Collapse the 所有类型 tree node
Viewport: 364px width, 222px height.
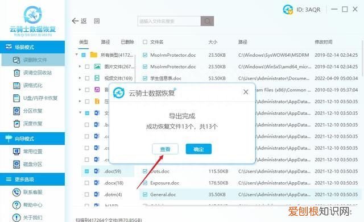pos(76,55)
